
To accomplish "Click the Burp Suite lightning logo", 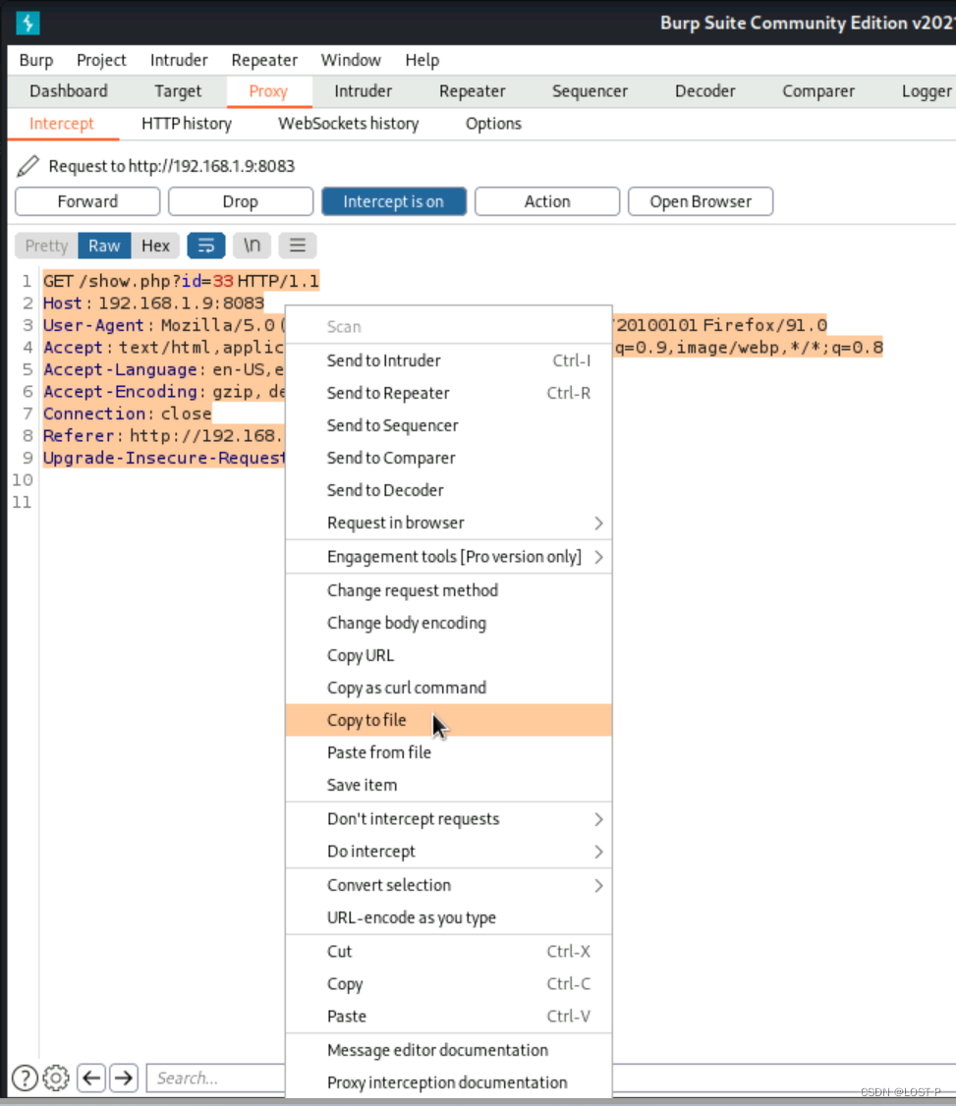I will pyautogui.click(x=27, y=23).
